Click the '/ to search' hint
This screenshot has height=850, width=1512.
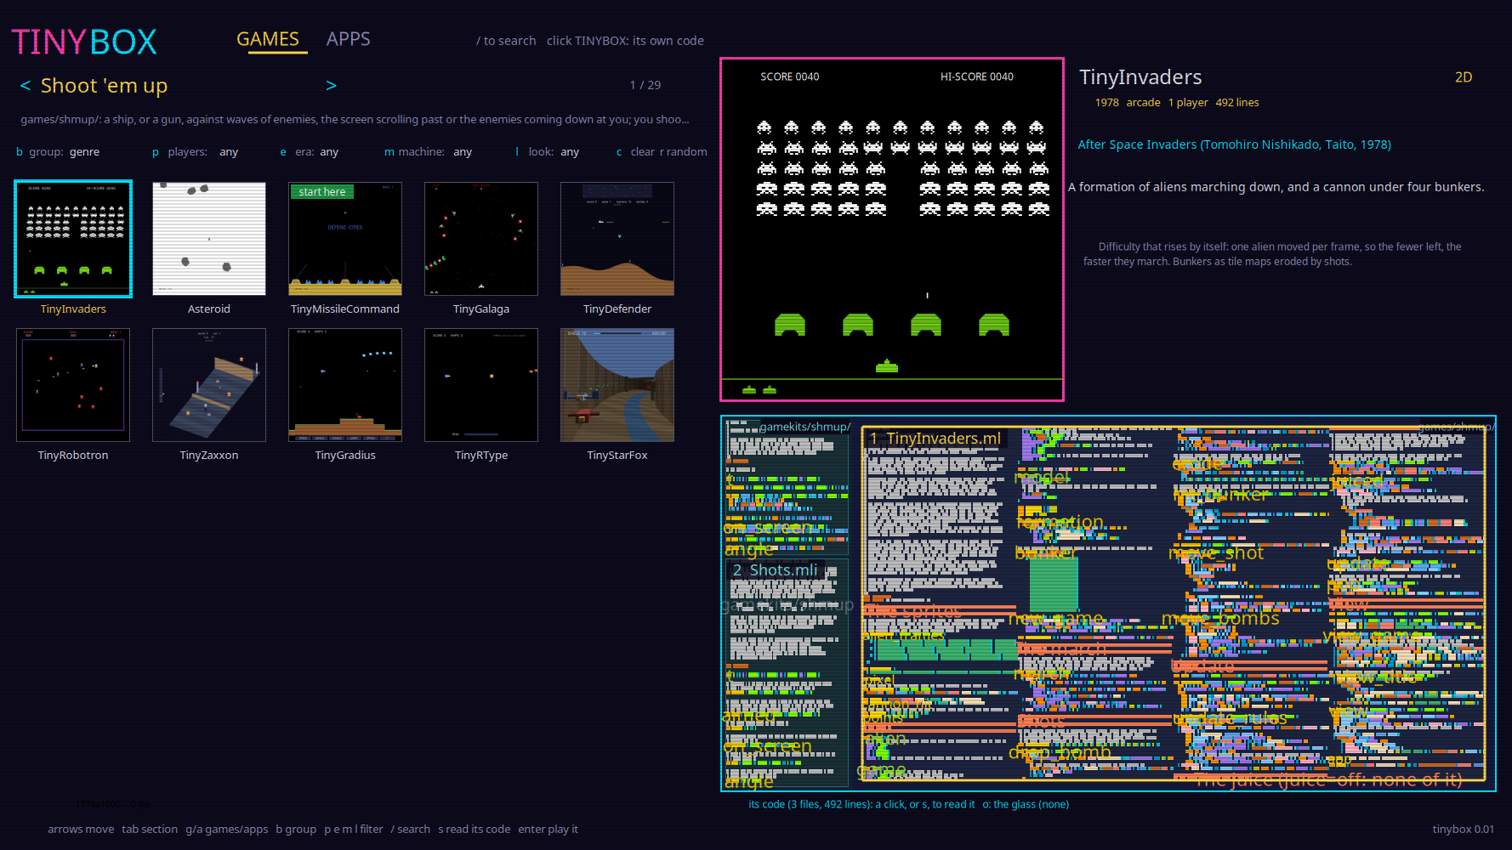(506, 41)
